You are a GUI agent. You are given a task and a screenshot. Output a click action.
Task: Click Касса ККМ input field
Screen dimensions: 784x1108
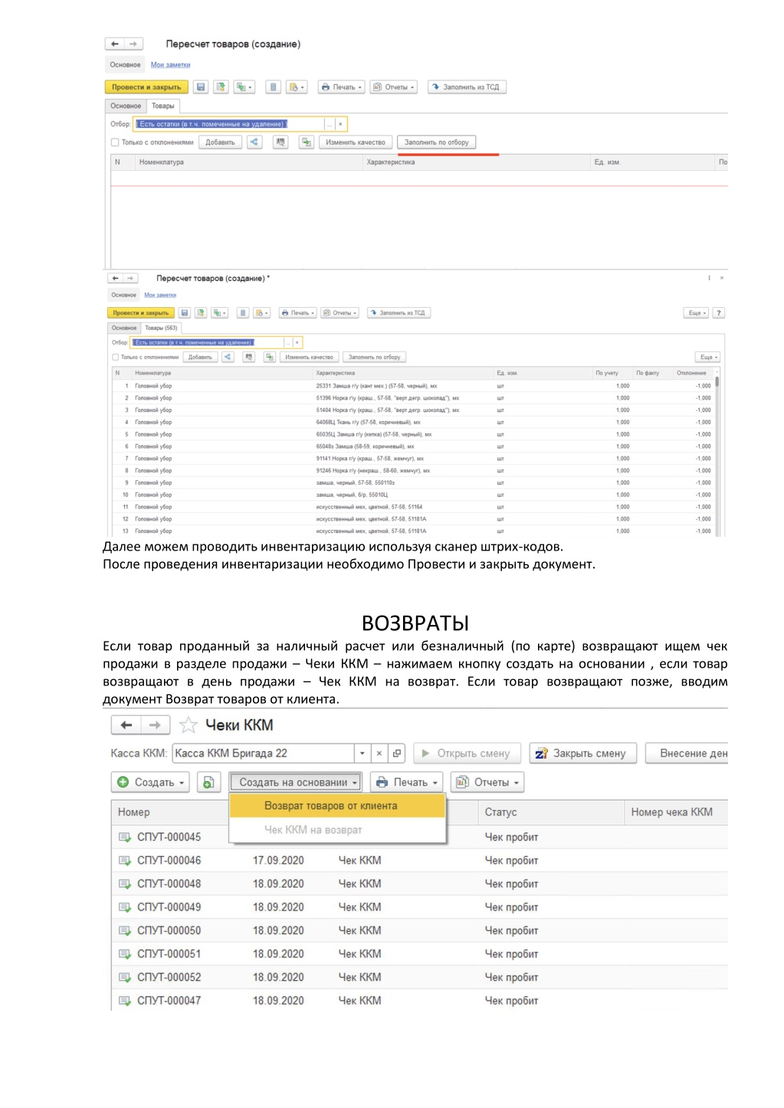click(263, 753)
